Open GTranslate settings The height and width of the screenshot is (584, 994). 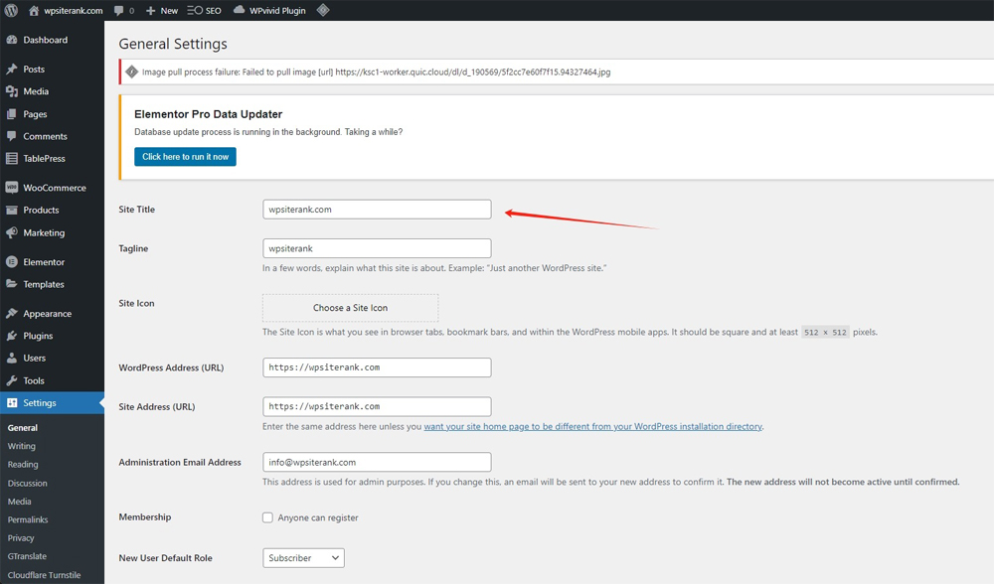click(27, 556)
